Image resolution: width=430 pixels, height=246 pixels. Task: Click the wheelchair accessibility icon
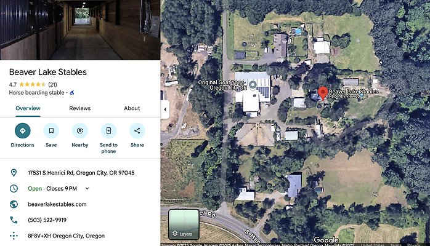point(72,92)
